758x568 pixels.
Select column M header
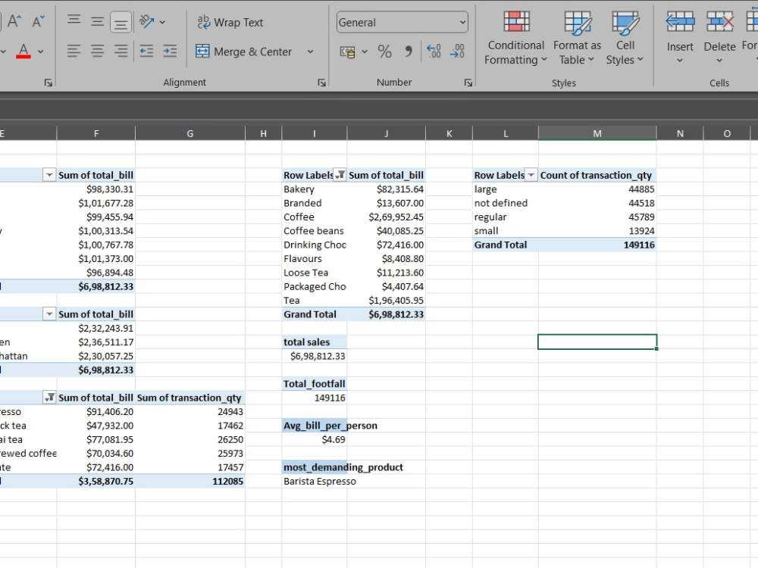point(597,133)
